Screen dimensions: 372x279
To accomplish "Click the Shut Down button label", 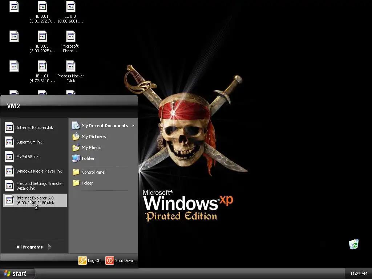I will [x=125, y=260].
